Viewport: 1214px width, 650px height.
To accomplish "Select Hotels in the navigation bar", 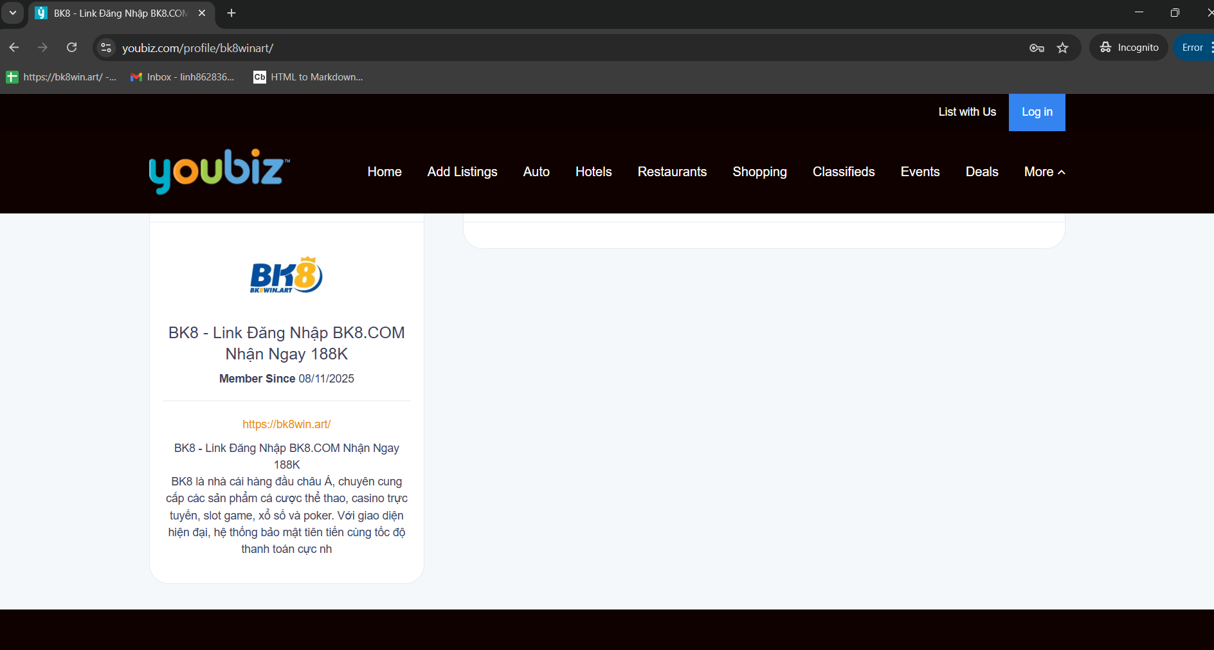I will click(593, 172).
